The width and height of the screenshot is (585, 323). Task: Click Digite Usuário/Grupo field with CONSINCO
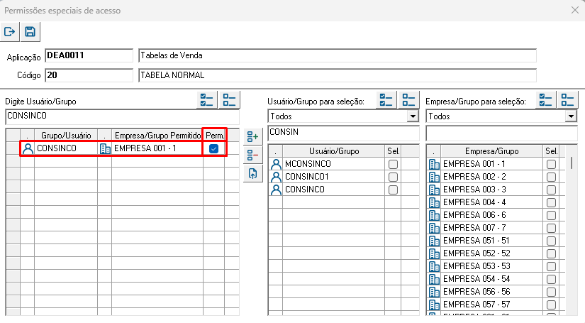[x=123, y=116]
